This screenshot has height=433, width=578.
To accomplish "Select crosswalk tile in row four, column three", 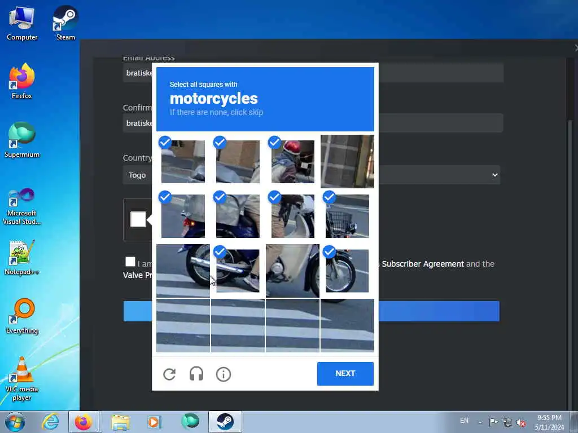I will click(x=293, y=325).
